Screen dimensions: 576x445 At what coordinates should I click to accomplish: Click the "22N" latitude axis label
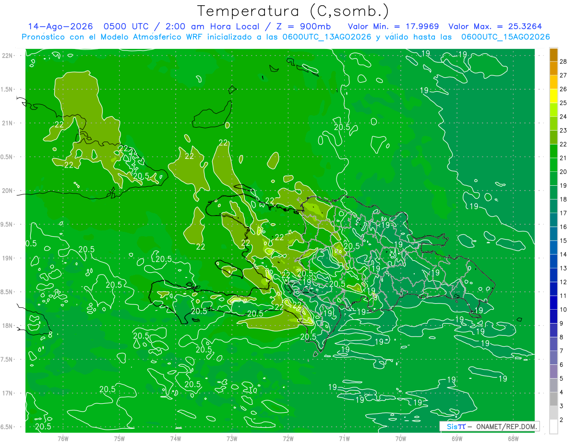(x=8, y=56)
